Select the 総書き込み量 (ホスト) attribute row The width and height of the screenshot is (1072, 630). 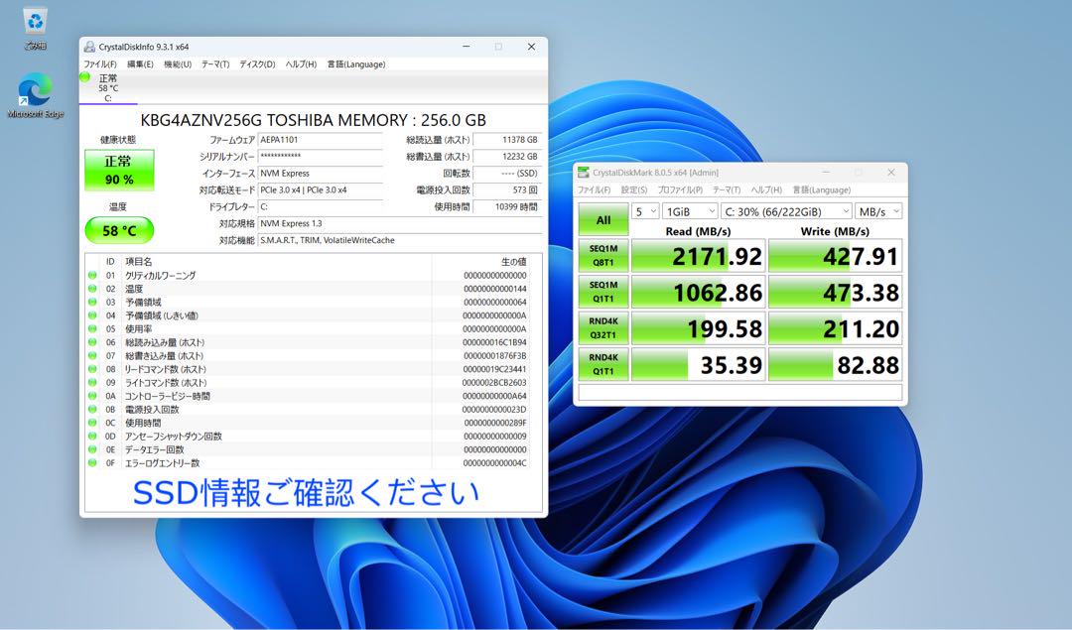coord(308,356)
